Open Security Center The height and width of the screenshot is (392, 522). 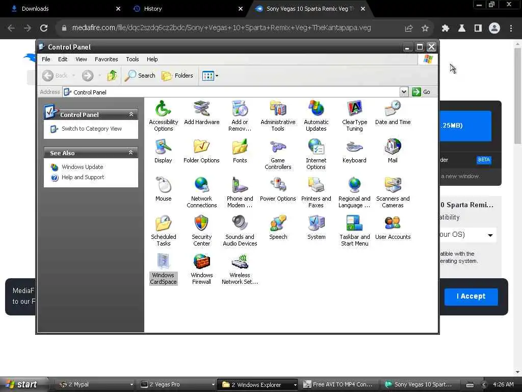(201, 231)
